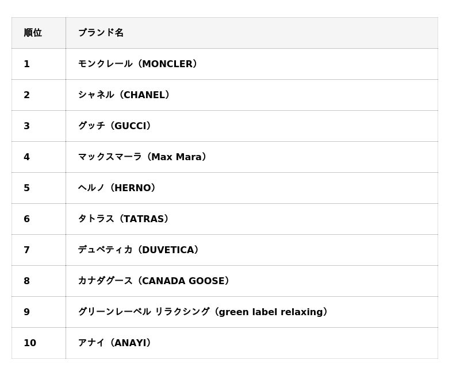This screenshot has width=460, height=376.
Task: Select rank number 7 cell
Action: click(27, 250)
